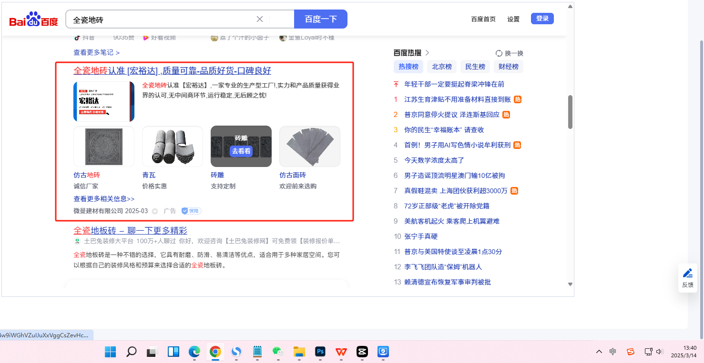Open Photoshop from the taskbar
Image resolution: width=704 pixels, height=363 pixels.
320,352
